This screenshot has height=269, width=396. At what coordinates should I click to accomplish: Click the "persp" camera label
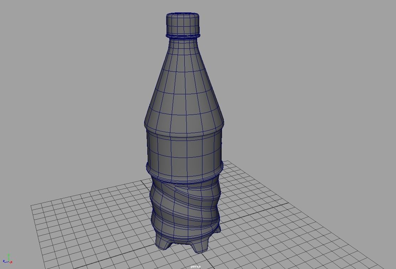pyautogui.click(x=195, y=267)
